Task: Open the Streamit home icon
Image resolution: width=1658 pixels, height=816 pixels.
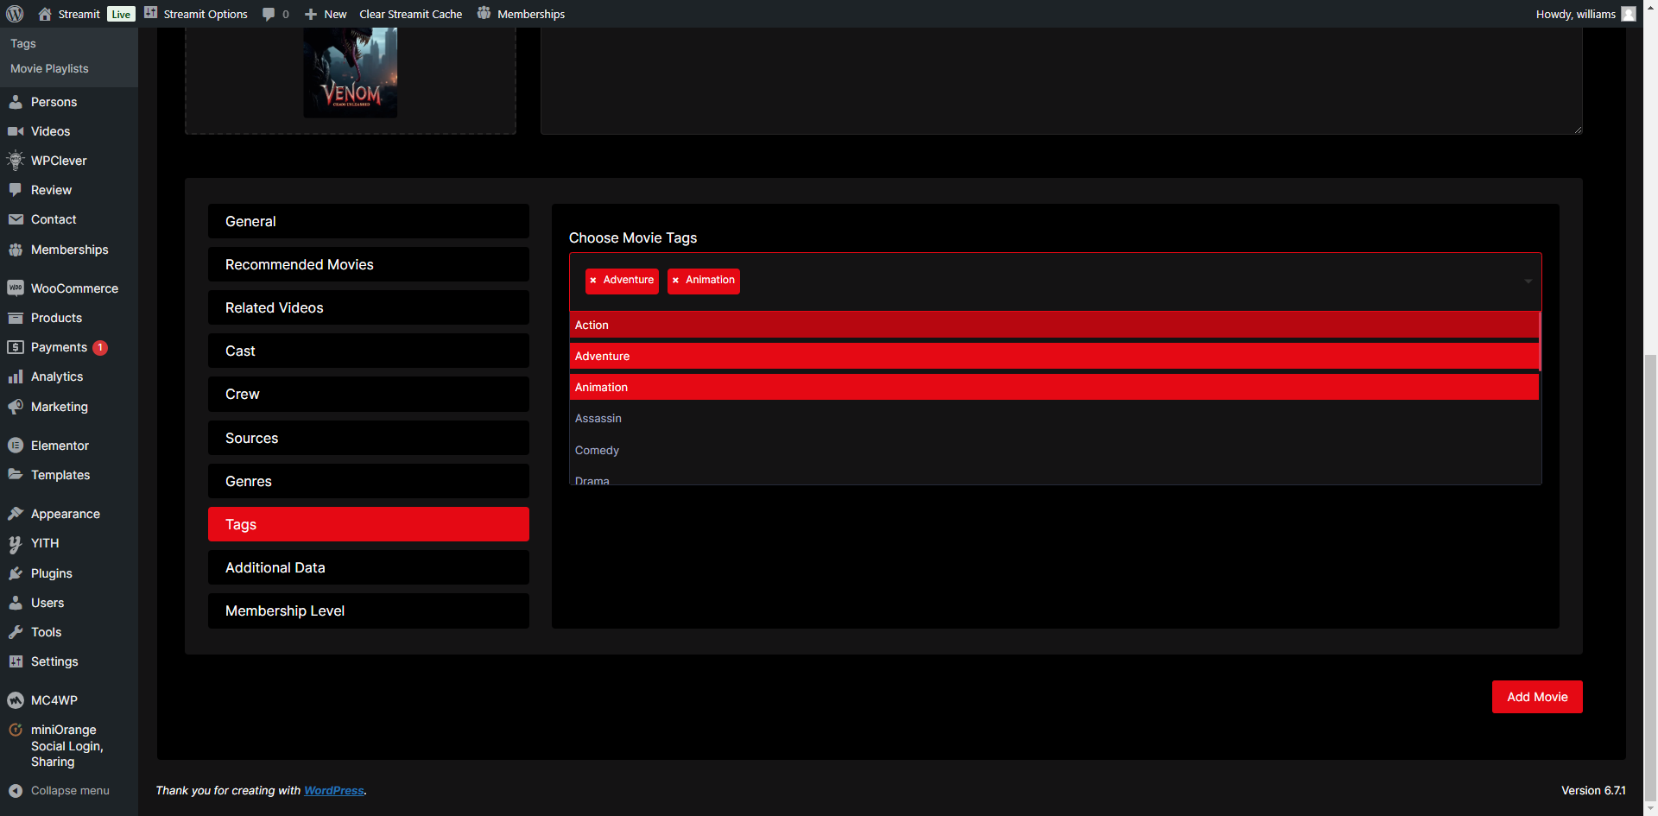Action: pos(45,14)
